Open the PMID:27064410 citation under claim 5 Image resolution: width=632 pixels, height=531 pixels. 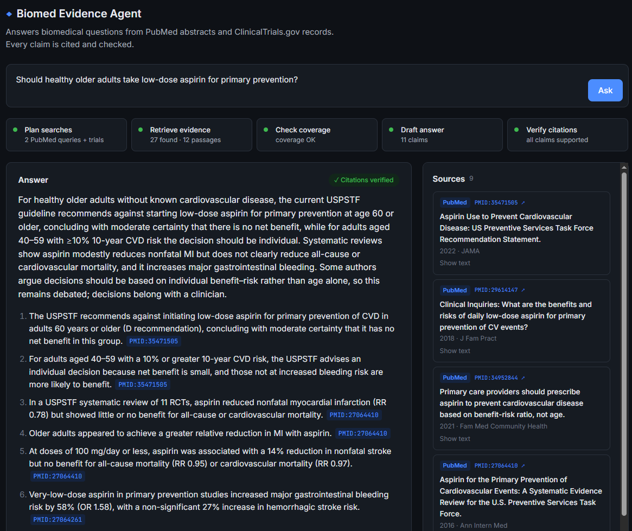[x=58, y=476]
